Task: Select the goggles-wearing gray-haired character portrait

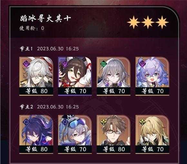Action: pos(75,134)
